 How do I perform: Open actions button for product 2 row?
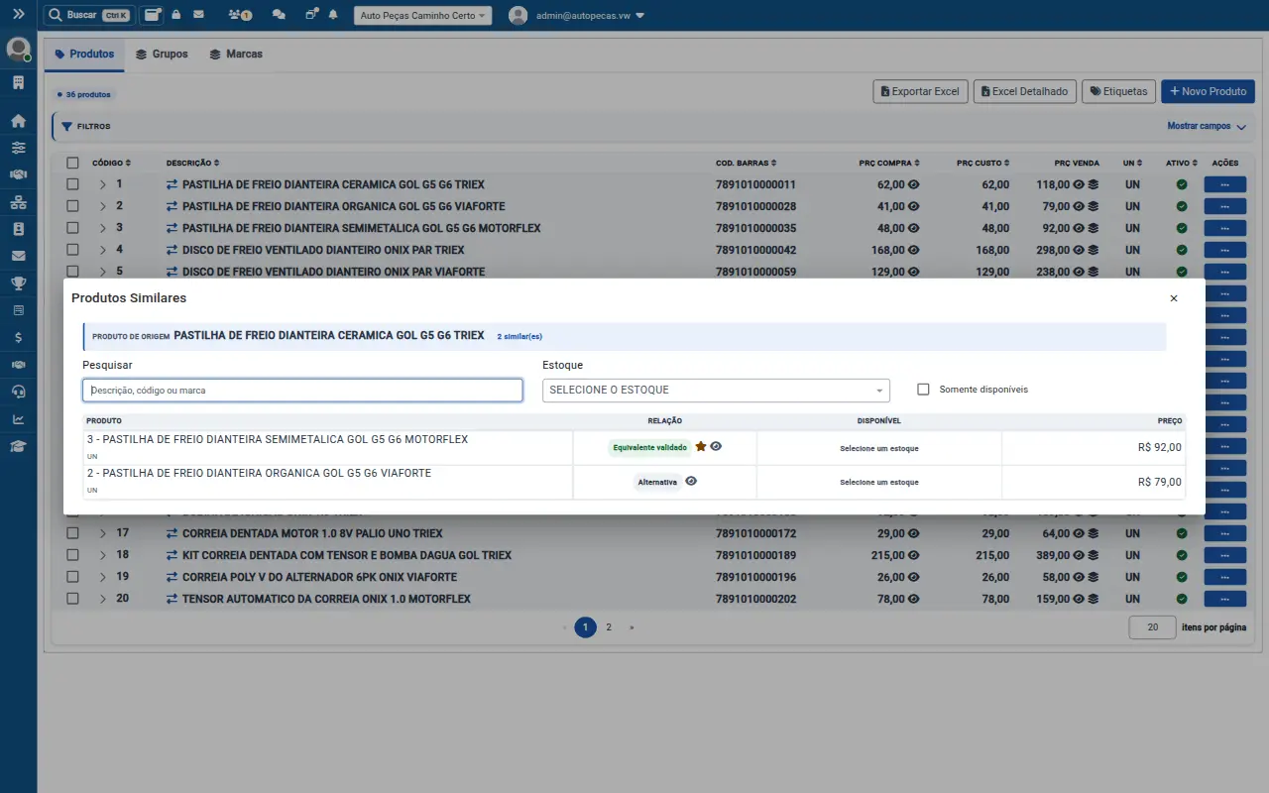(1225, 206)
